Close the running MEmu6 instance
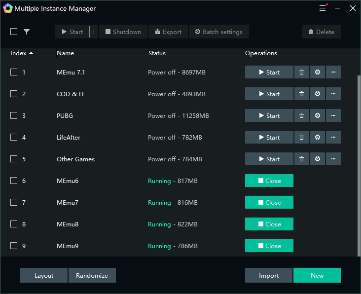The image size is (361, 294). point(269,181)
